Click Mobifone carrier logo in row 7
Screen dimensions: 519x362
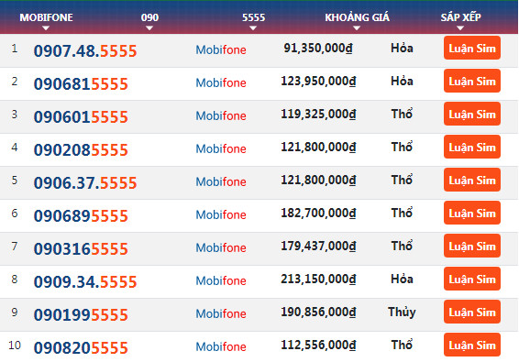[x=221, y=247]
